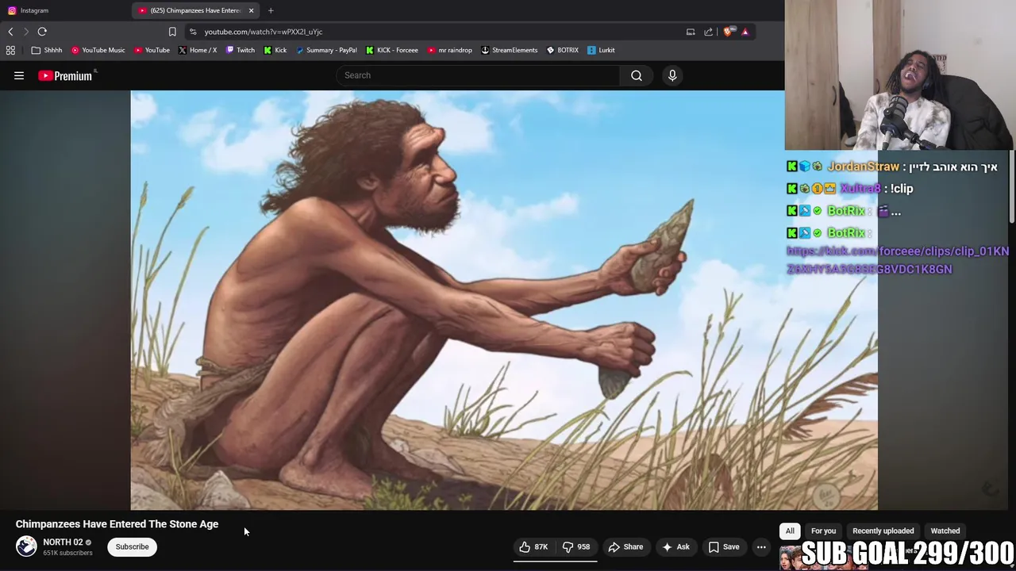Screen dimensions: 1016x571
Task: Open the Kick bookmark
Action: [275, 50]
